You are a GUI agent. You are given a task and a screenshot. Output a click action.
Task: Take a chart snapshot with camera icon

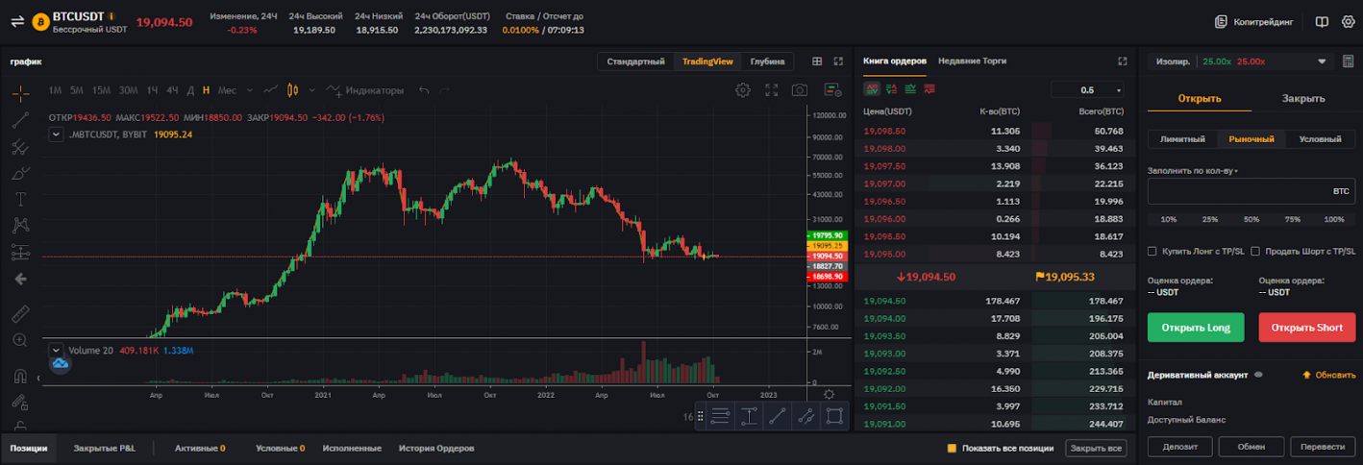click(x=800, y=90)
